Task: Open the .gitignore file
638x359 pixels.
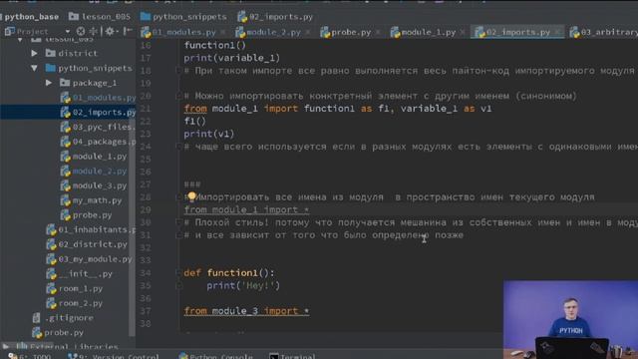Action: [63, 318]
